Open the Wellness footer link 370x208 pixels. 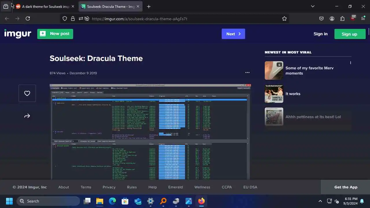(x=202, y=187)
